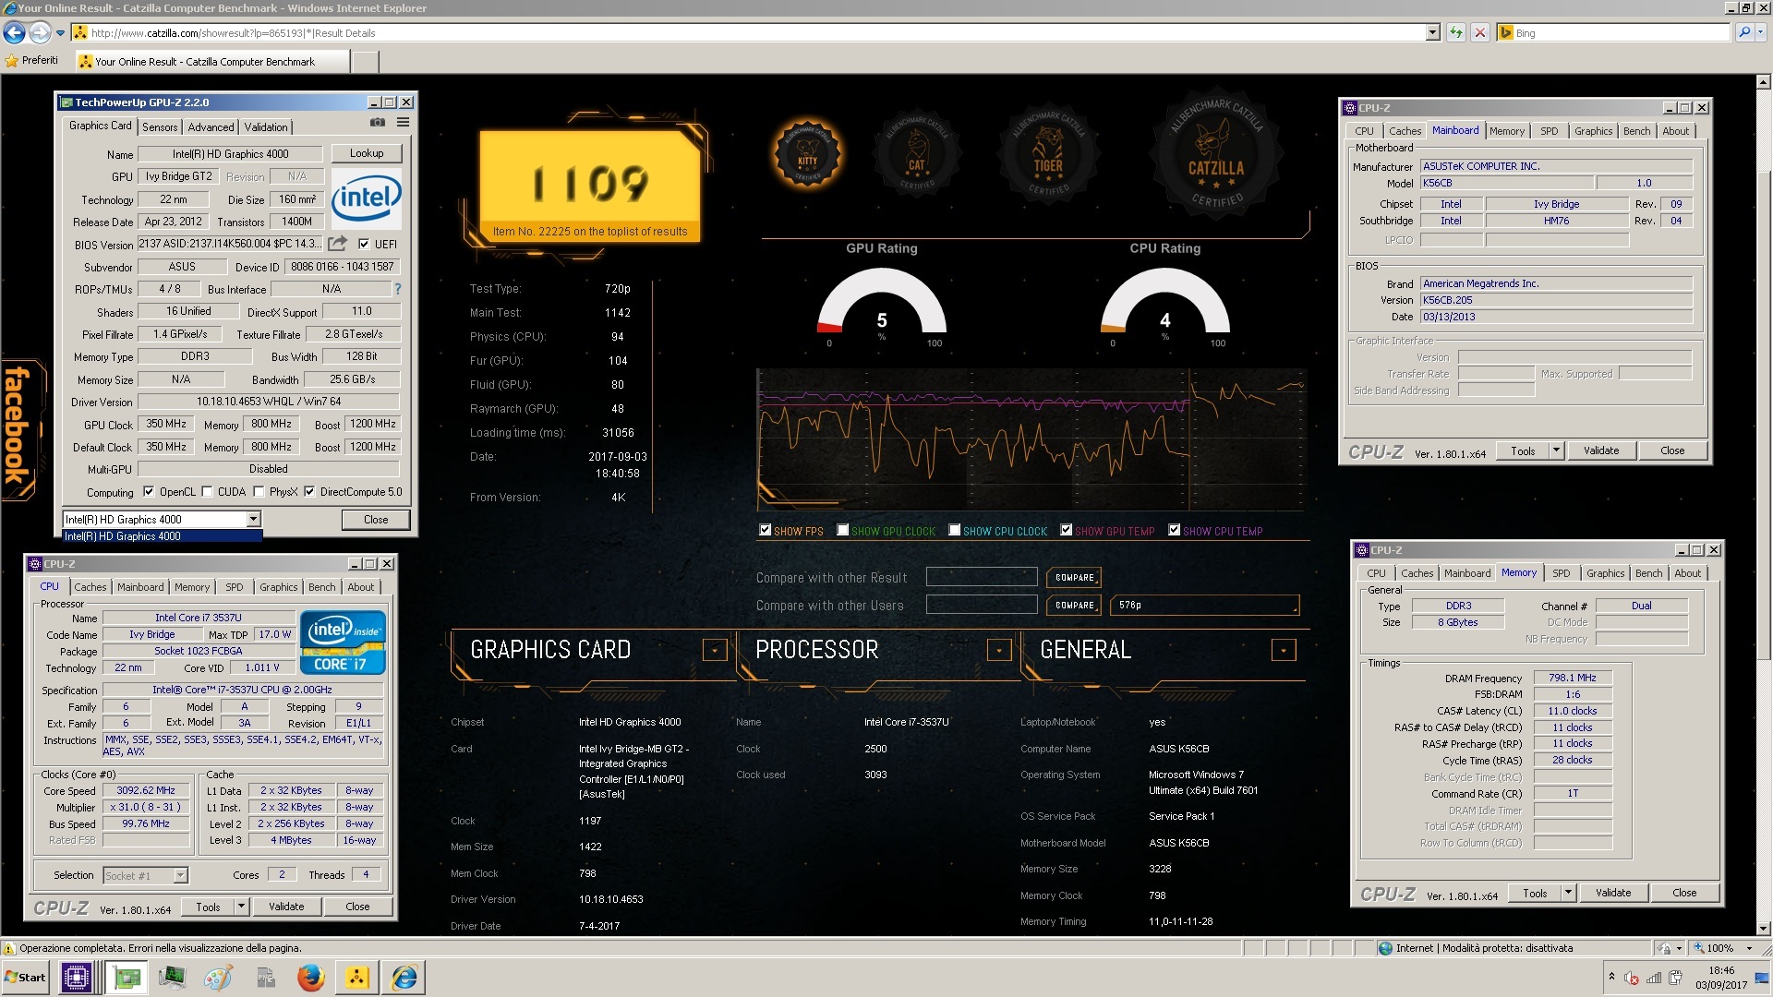The image size is (1773, 997).
Task: Open the Firefox taskbar icon
Action: 310,978
